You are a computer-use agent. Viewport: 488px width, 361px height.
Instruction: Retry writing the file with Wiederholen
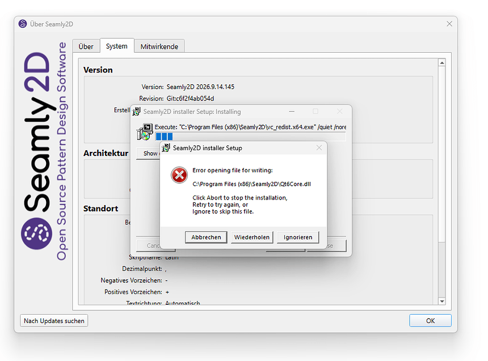tap(252, 237)
